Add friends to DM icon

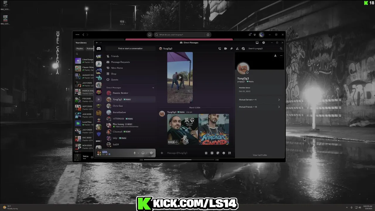pyautogui.click(x=237, y=49)
